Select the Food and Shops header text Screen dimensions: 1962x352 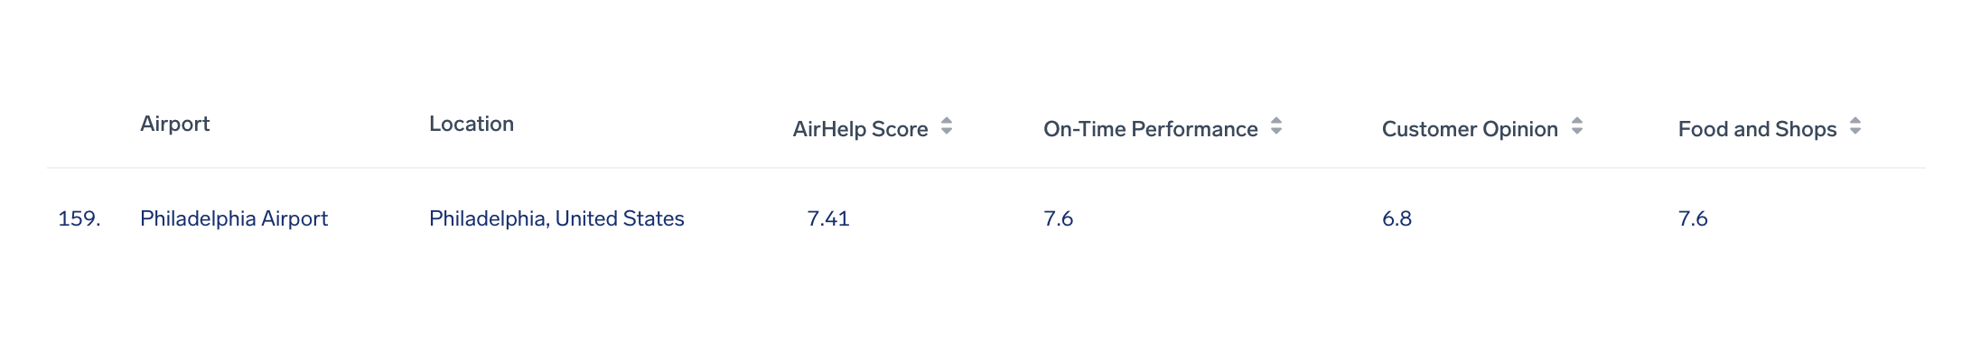coord(1757,129)
